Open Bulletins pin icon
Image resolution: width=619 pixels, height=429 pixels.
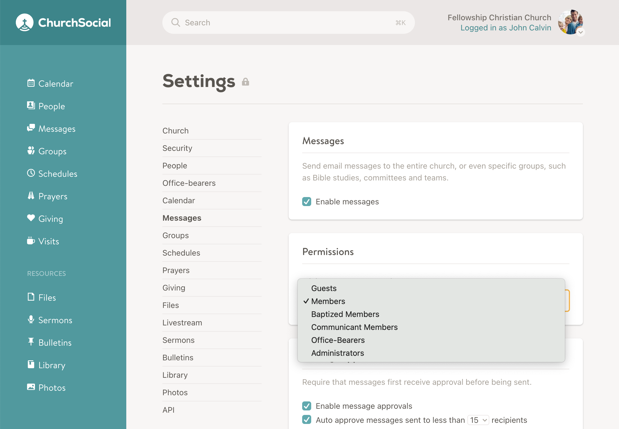[x=31, y=342]
